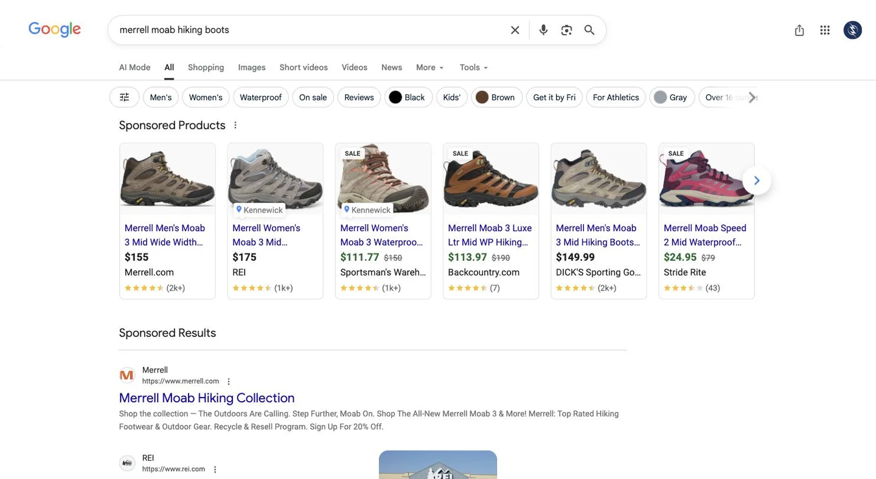This screenshot has height=479, width=876.
Task: Click Kennewick location pin on REI product
Action: tap(259, 210)
